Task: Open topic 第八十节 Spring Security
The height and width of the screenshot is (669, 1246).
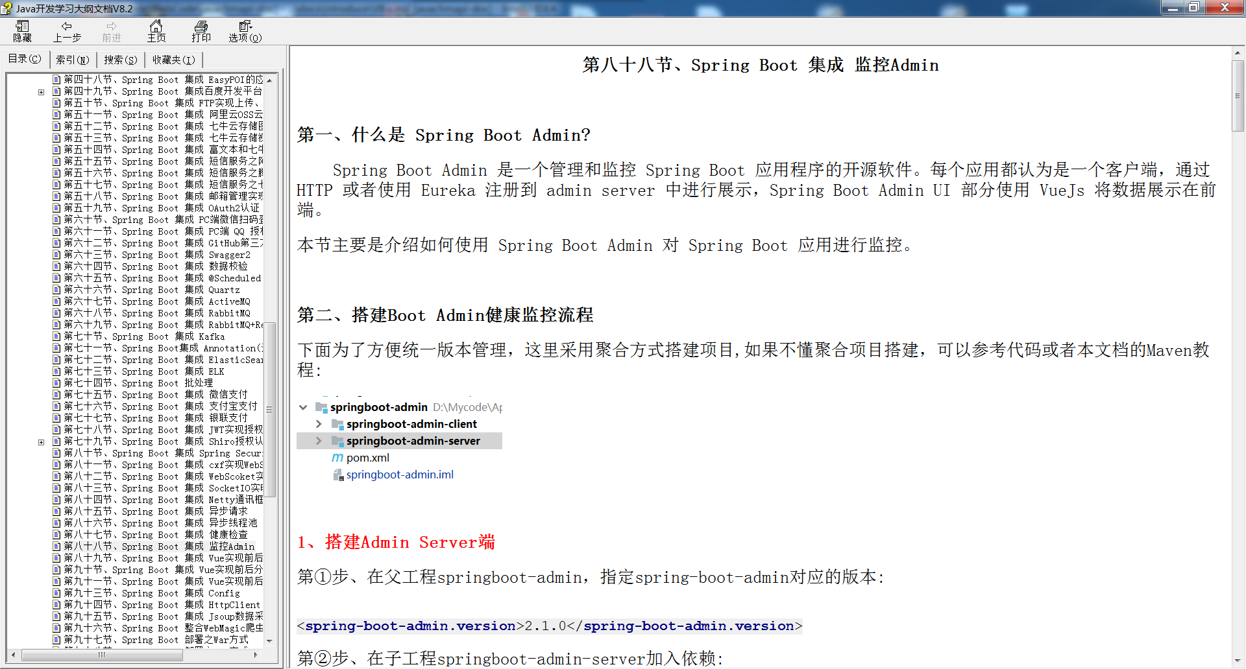Action: click(164, 453)
